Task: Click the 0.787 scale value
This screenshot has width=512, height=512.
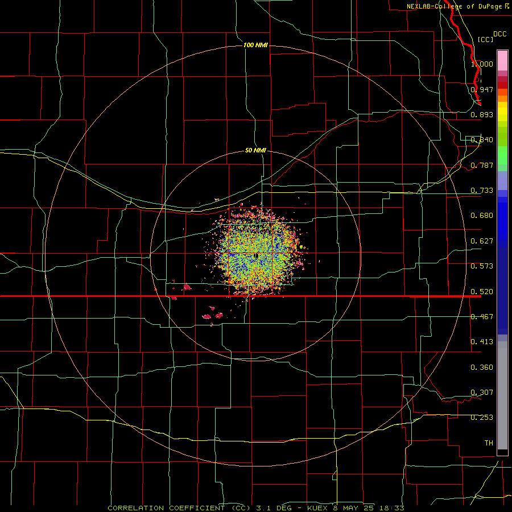Action: [x=482, y=165]
